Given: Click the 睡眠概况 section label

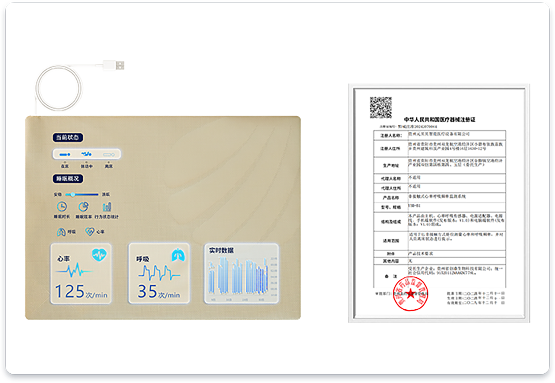Looking at the screenshot, I should [67, 179].
